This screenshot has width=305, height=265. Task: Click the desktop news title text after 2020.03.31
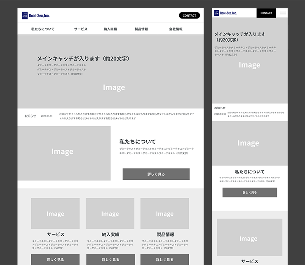coord(127,116)
